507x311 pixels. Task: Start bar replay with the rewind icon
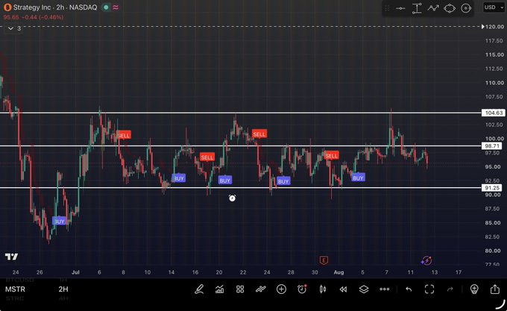pyautogui.click(x=343, y=289)
